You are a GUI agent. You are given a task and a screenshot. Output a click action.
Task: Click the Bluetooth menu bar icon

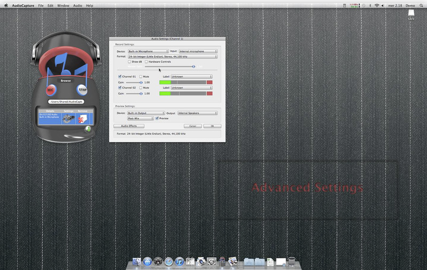[370, 5]
